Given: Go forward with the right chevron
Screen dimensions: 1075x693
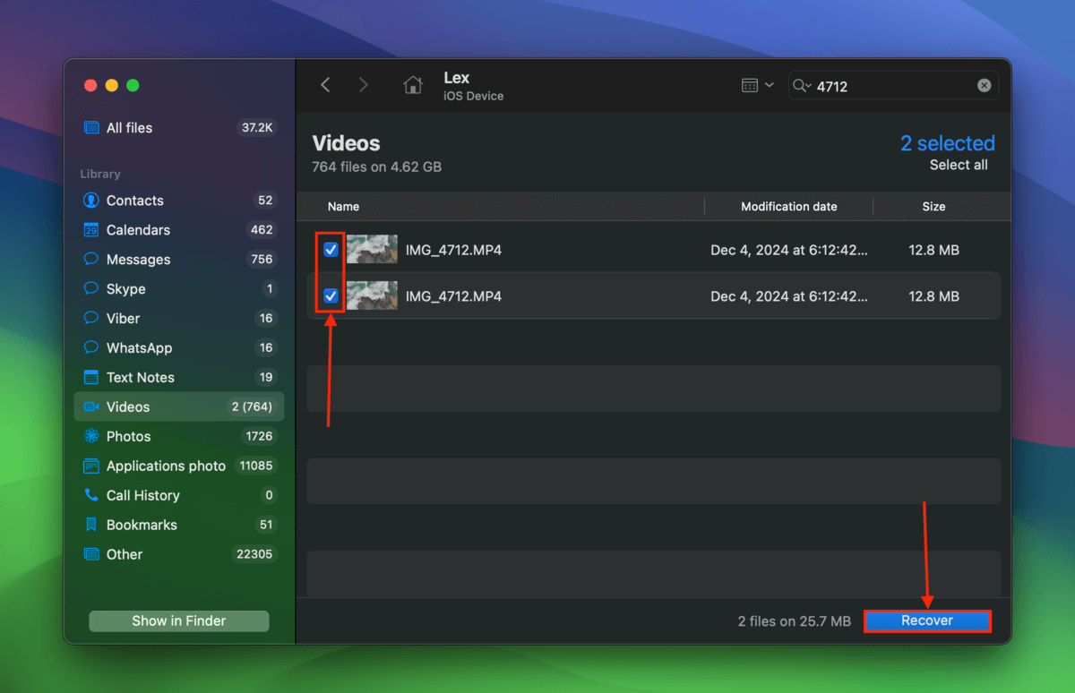Looking at the screenshot, I should [x=363, y=85].
